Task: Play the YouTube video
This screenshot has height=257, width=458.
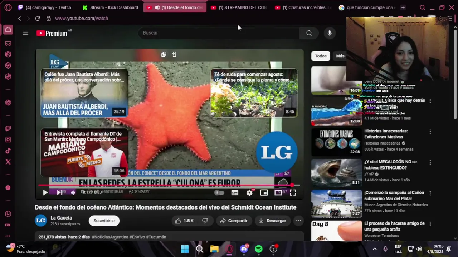Action: 45,193
